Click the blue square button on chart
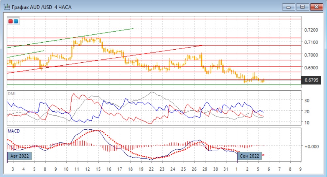The image size is (327, 177). point(15,21)
